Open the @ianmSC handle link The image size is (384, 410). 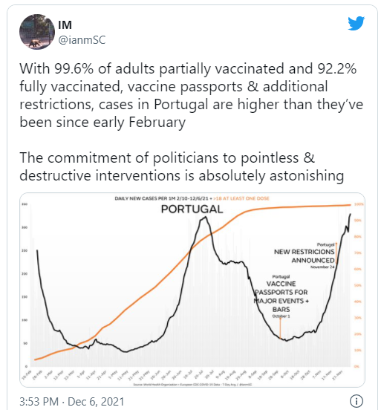82,40
